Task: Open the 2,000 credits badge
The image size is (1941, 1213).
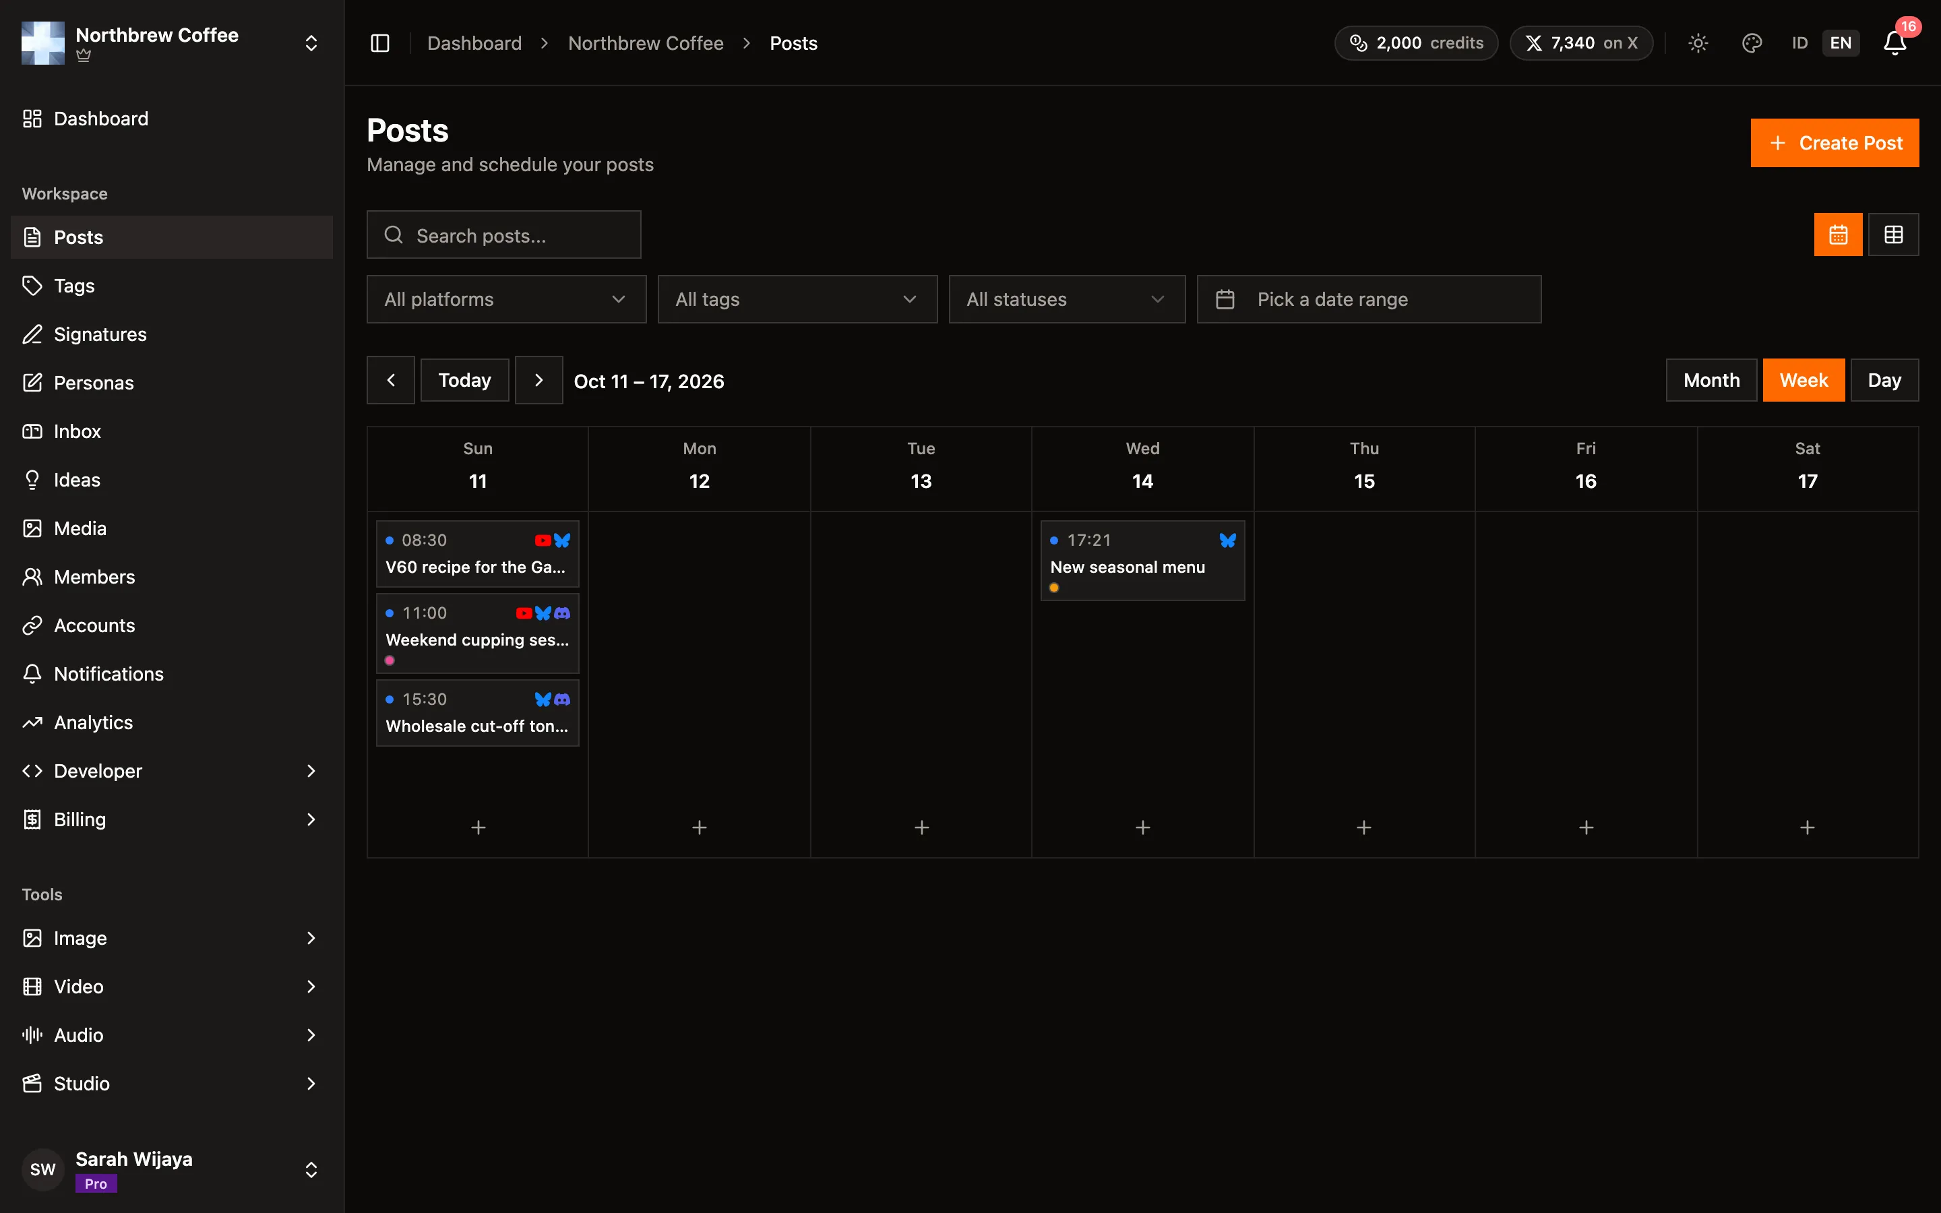Action: tap(1417, 43)
